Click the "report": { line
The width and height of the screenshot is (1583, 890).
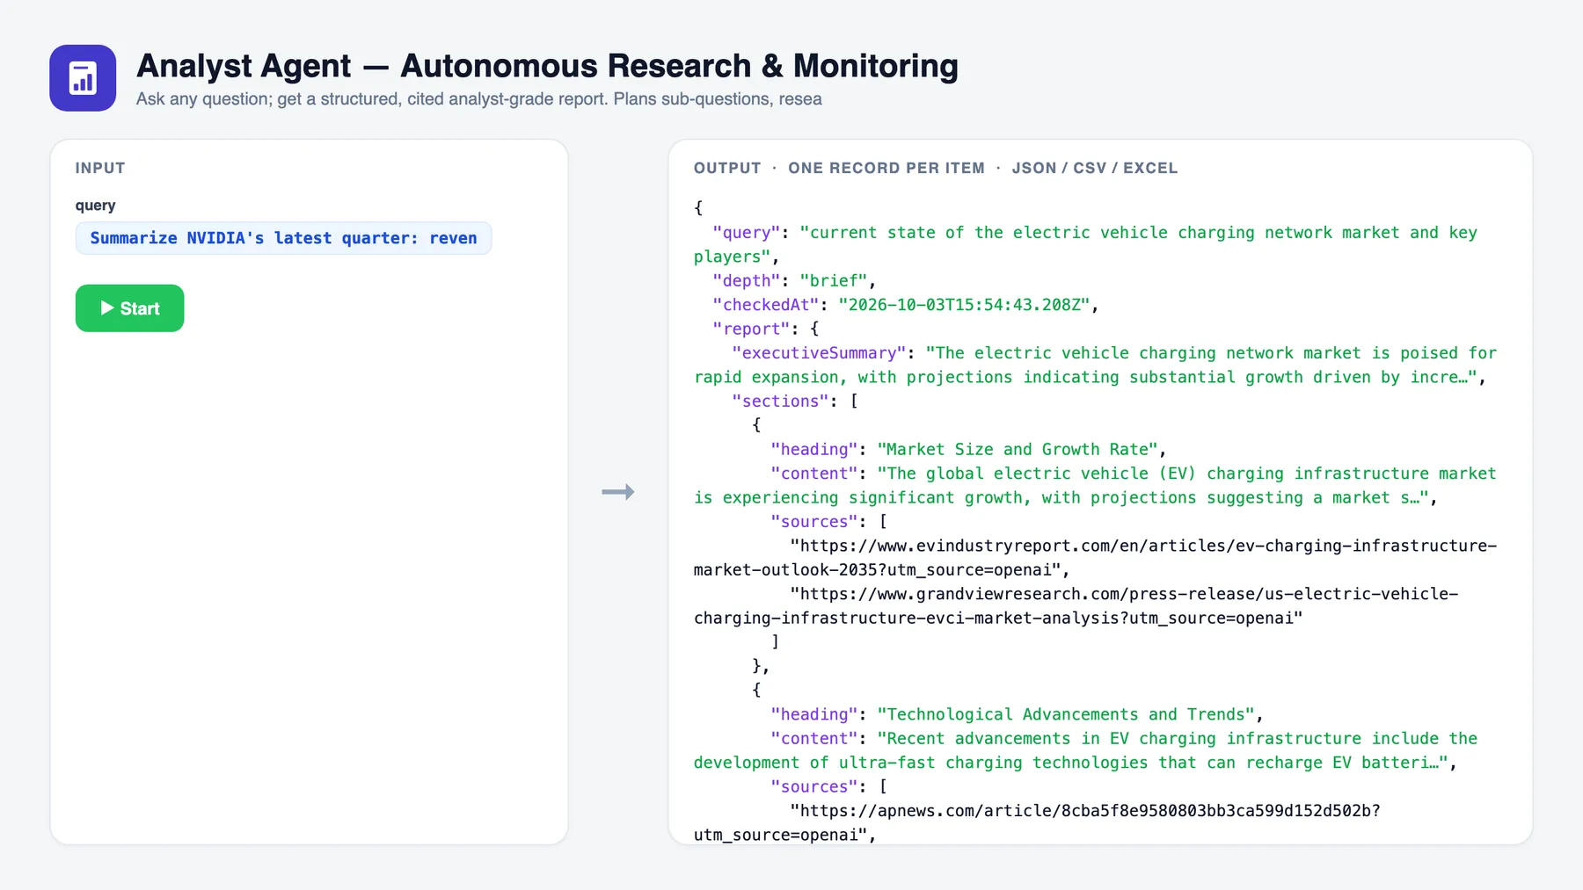coord(766,329)
